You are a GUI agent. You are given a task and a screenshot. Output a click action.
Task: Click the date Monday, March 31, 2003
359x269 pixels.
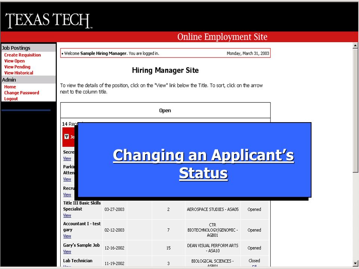[248, 53]
